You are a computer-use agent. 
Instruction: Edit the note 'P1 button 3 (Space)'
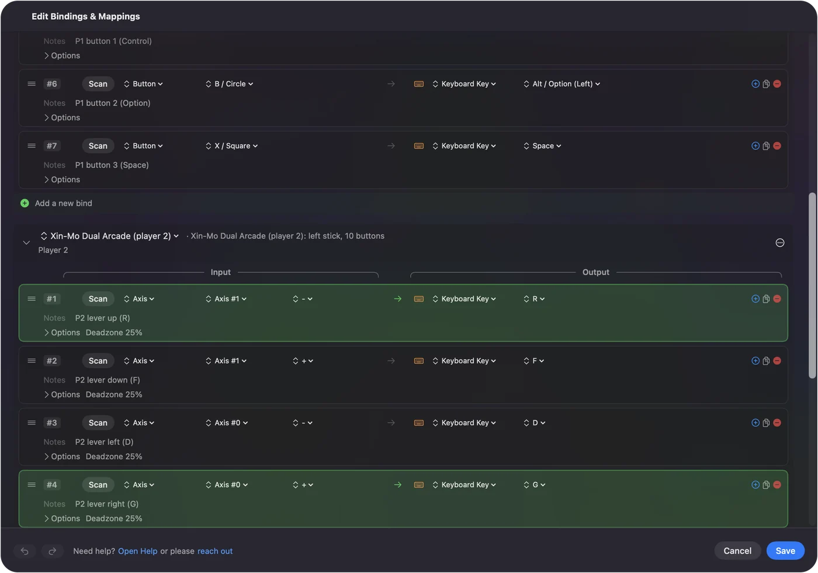coord(112,165)
